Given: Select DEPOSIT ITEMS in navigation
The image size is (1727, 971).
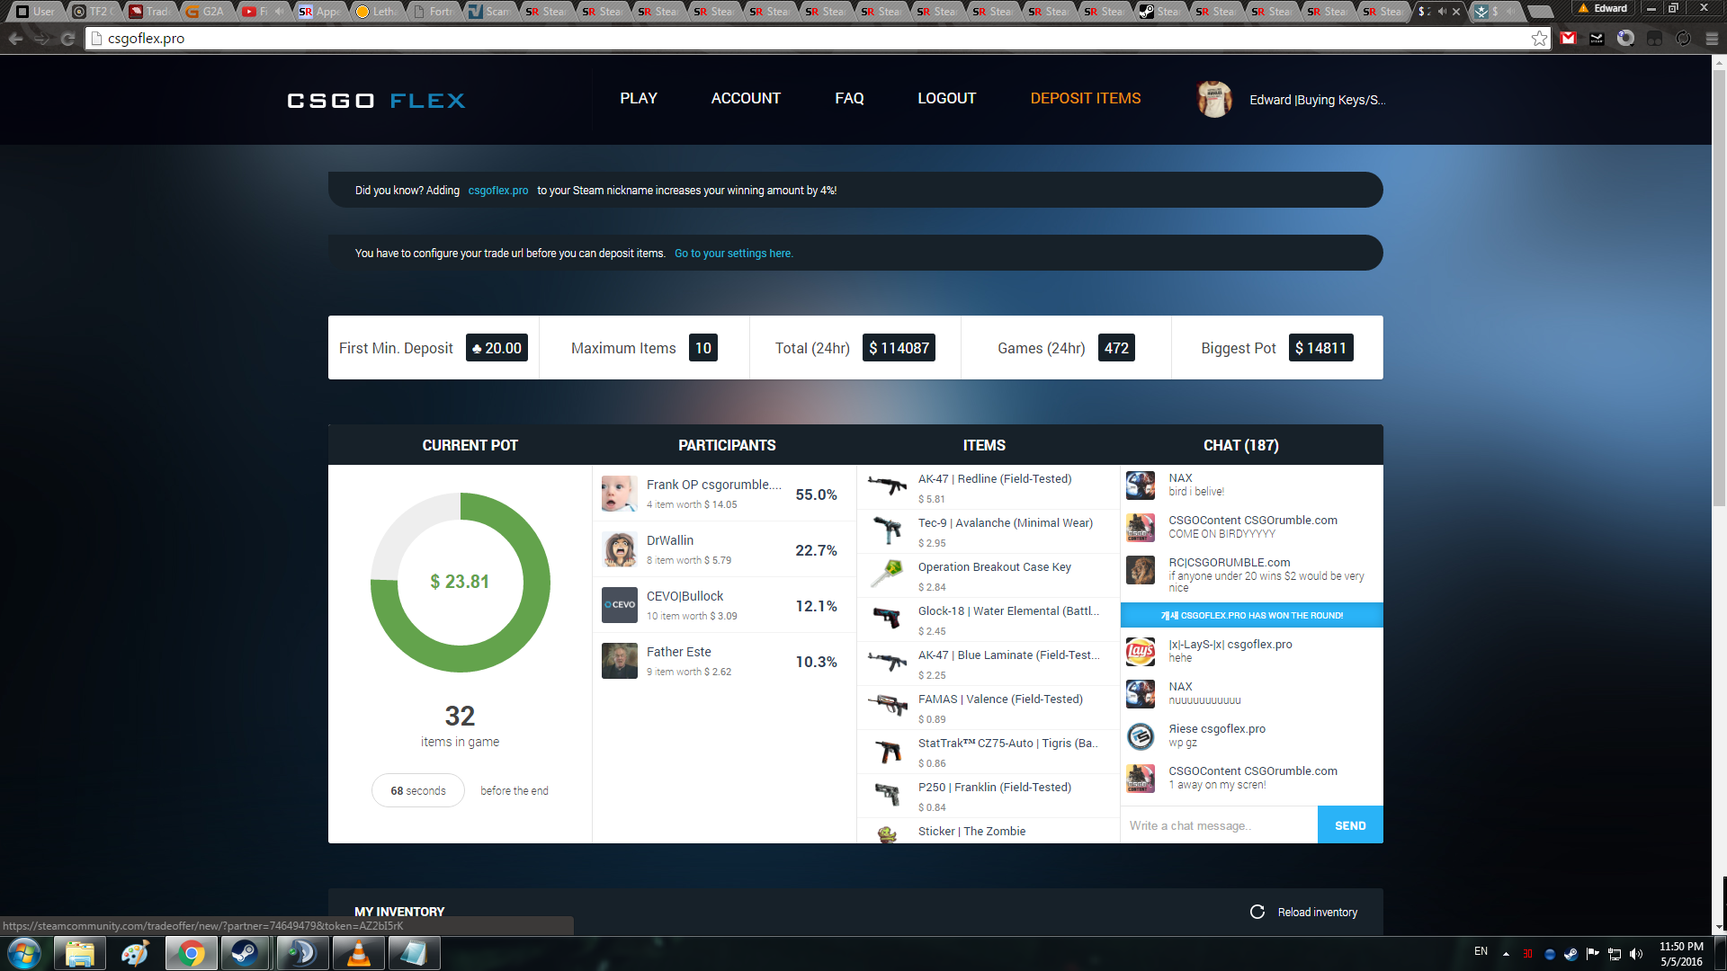Looking at the screenshot, I should coord(1085,99).
